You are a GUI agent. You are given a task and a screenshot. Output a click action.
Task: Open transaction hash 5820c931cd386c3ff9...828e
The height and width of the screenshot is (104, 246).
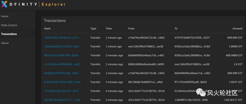pyautogui.click(x=61, y=55)
